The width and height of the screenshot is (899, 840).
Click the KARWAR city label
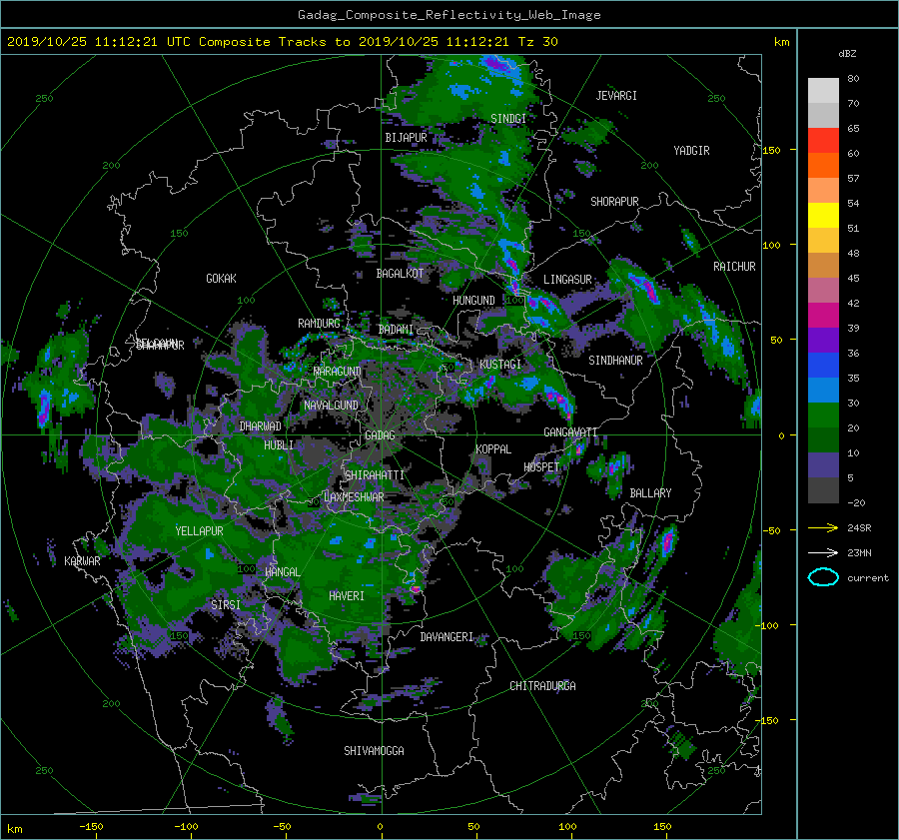[x=82, y=560]
